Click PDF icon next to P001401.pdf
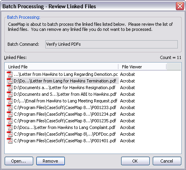The width and height of the screenshot is (186, 170). (10, 141)
